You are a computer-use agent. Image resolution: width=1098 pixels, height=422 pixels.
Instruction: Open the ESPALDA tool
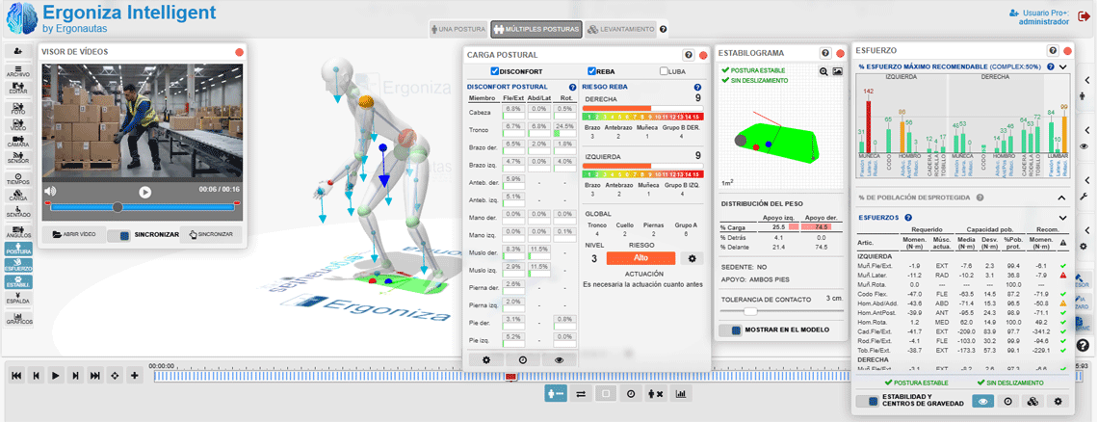click(x=17, y=298)
